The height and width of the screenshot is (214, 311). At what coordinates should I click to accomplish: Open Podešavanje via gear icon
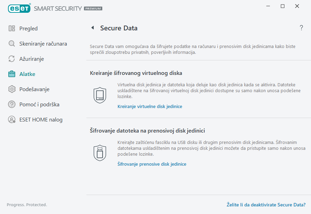coord(11,89)
